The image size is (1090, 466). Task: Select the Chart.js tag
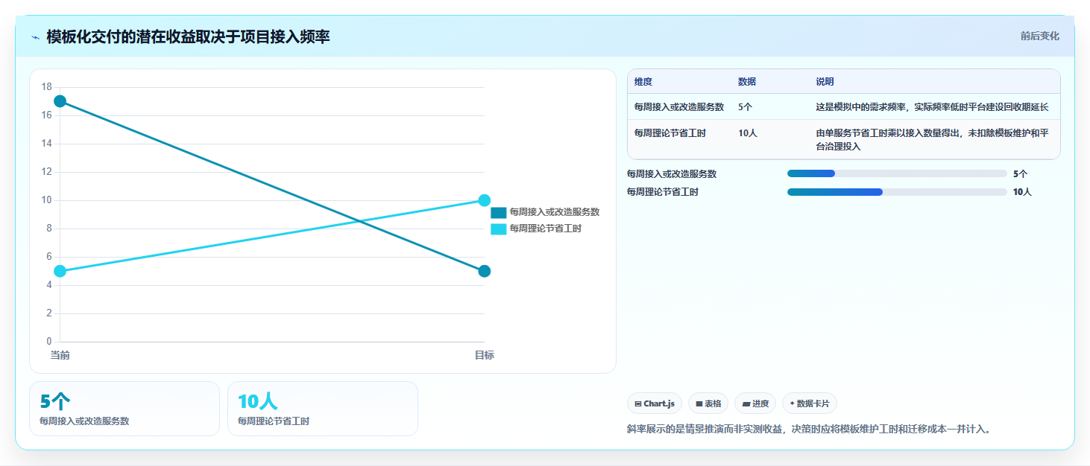655,403
